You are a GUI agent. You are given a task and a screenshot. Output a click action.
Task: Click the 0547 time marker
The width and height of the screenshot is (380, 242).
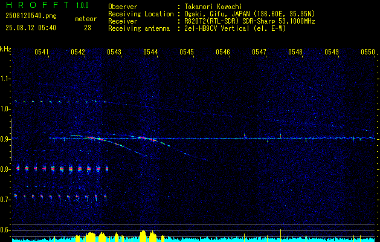click(259, 52)
